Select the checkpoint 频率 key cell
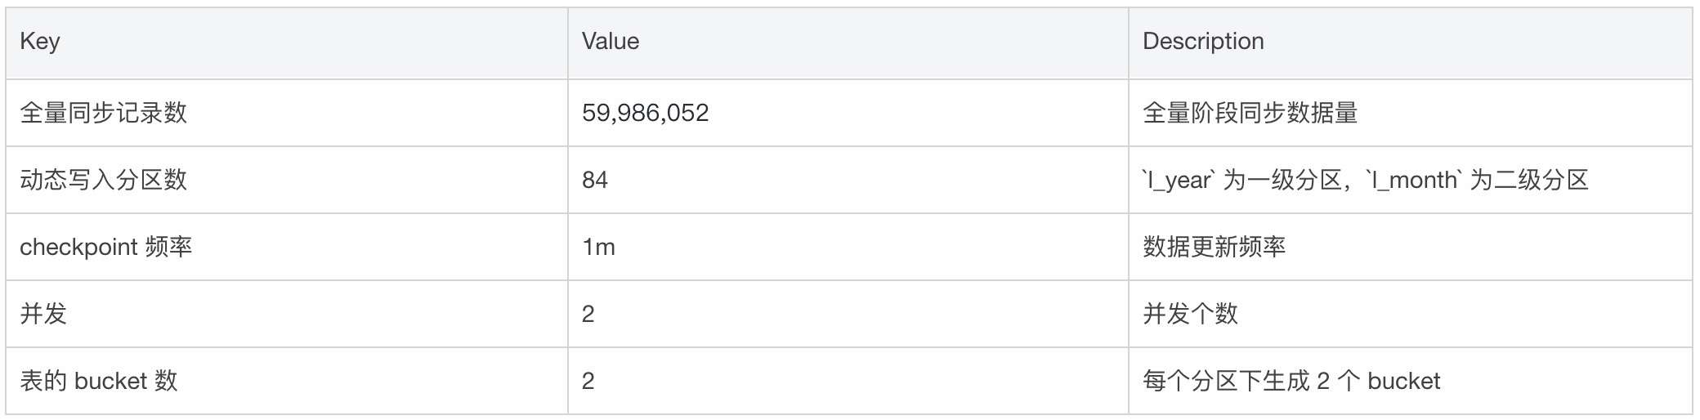 pyautogui.click(x=105, y=247)
